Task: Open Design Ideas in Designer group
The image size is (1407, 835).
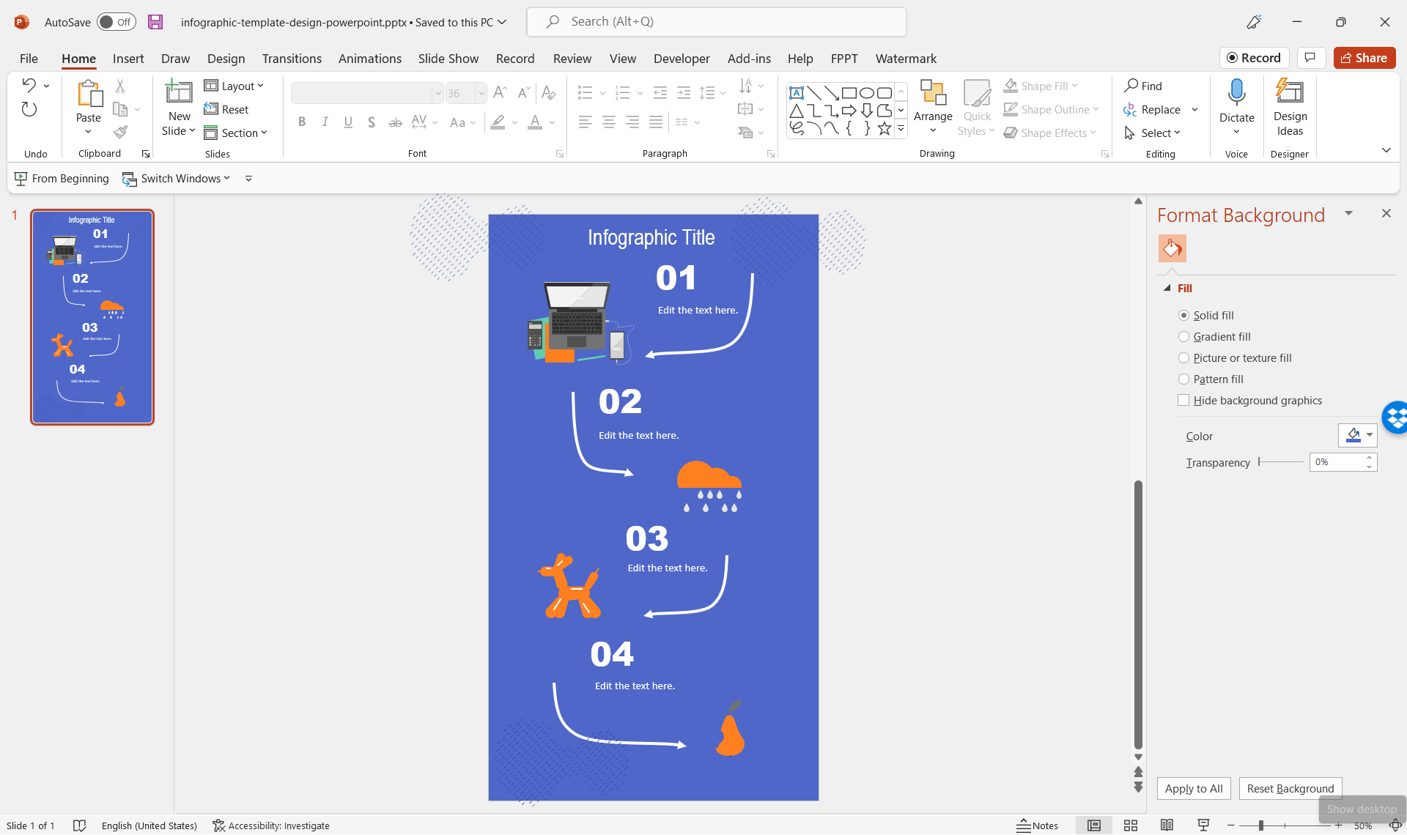Action: tap(1289, 108)
